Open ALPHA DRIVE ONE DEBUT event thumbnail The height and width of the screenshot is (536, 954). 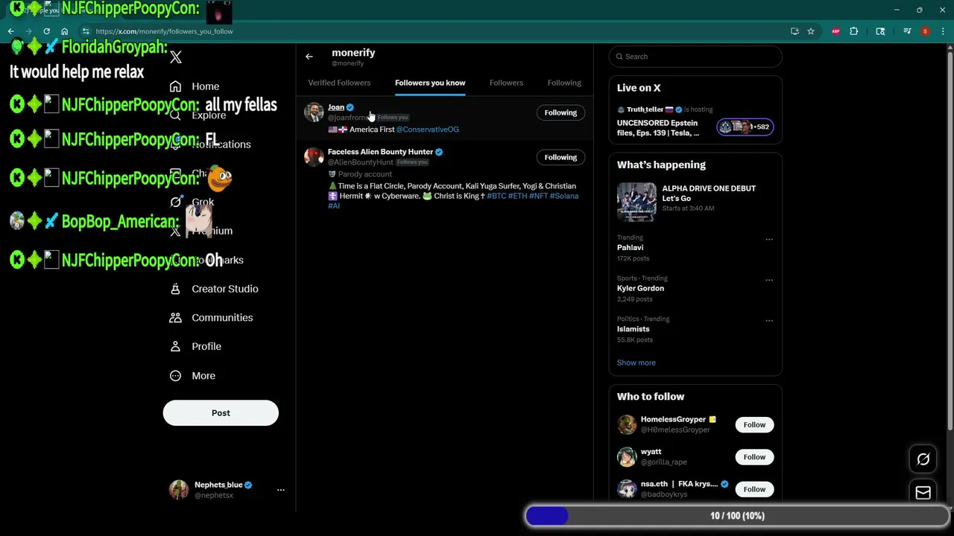click(x=636, y=201)
